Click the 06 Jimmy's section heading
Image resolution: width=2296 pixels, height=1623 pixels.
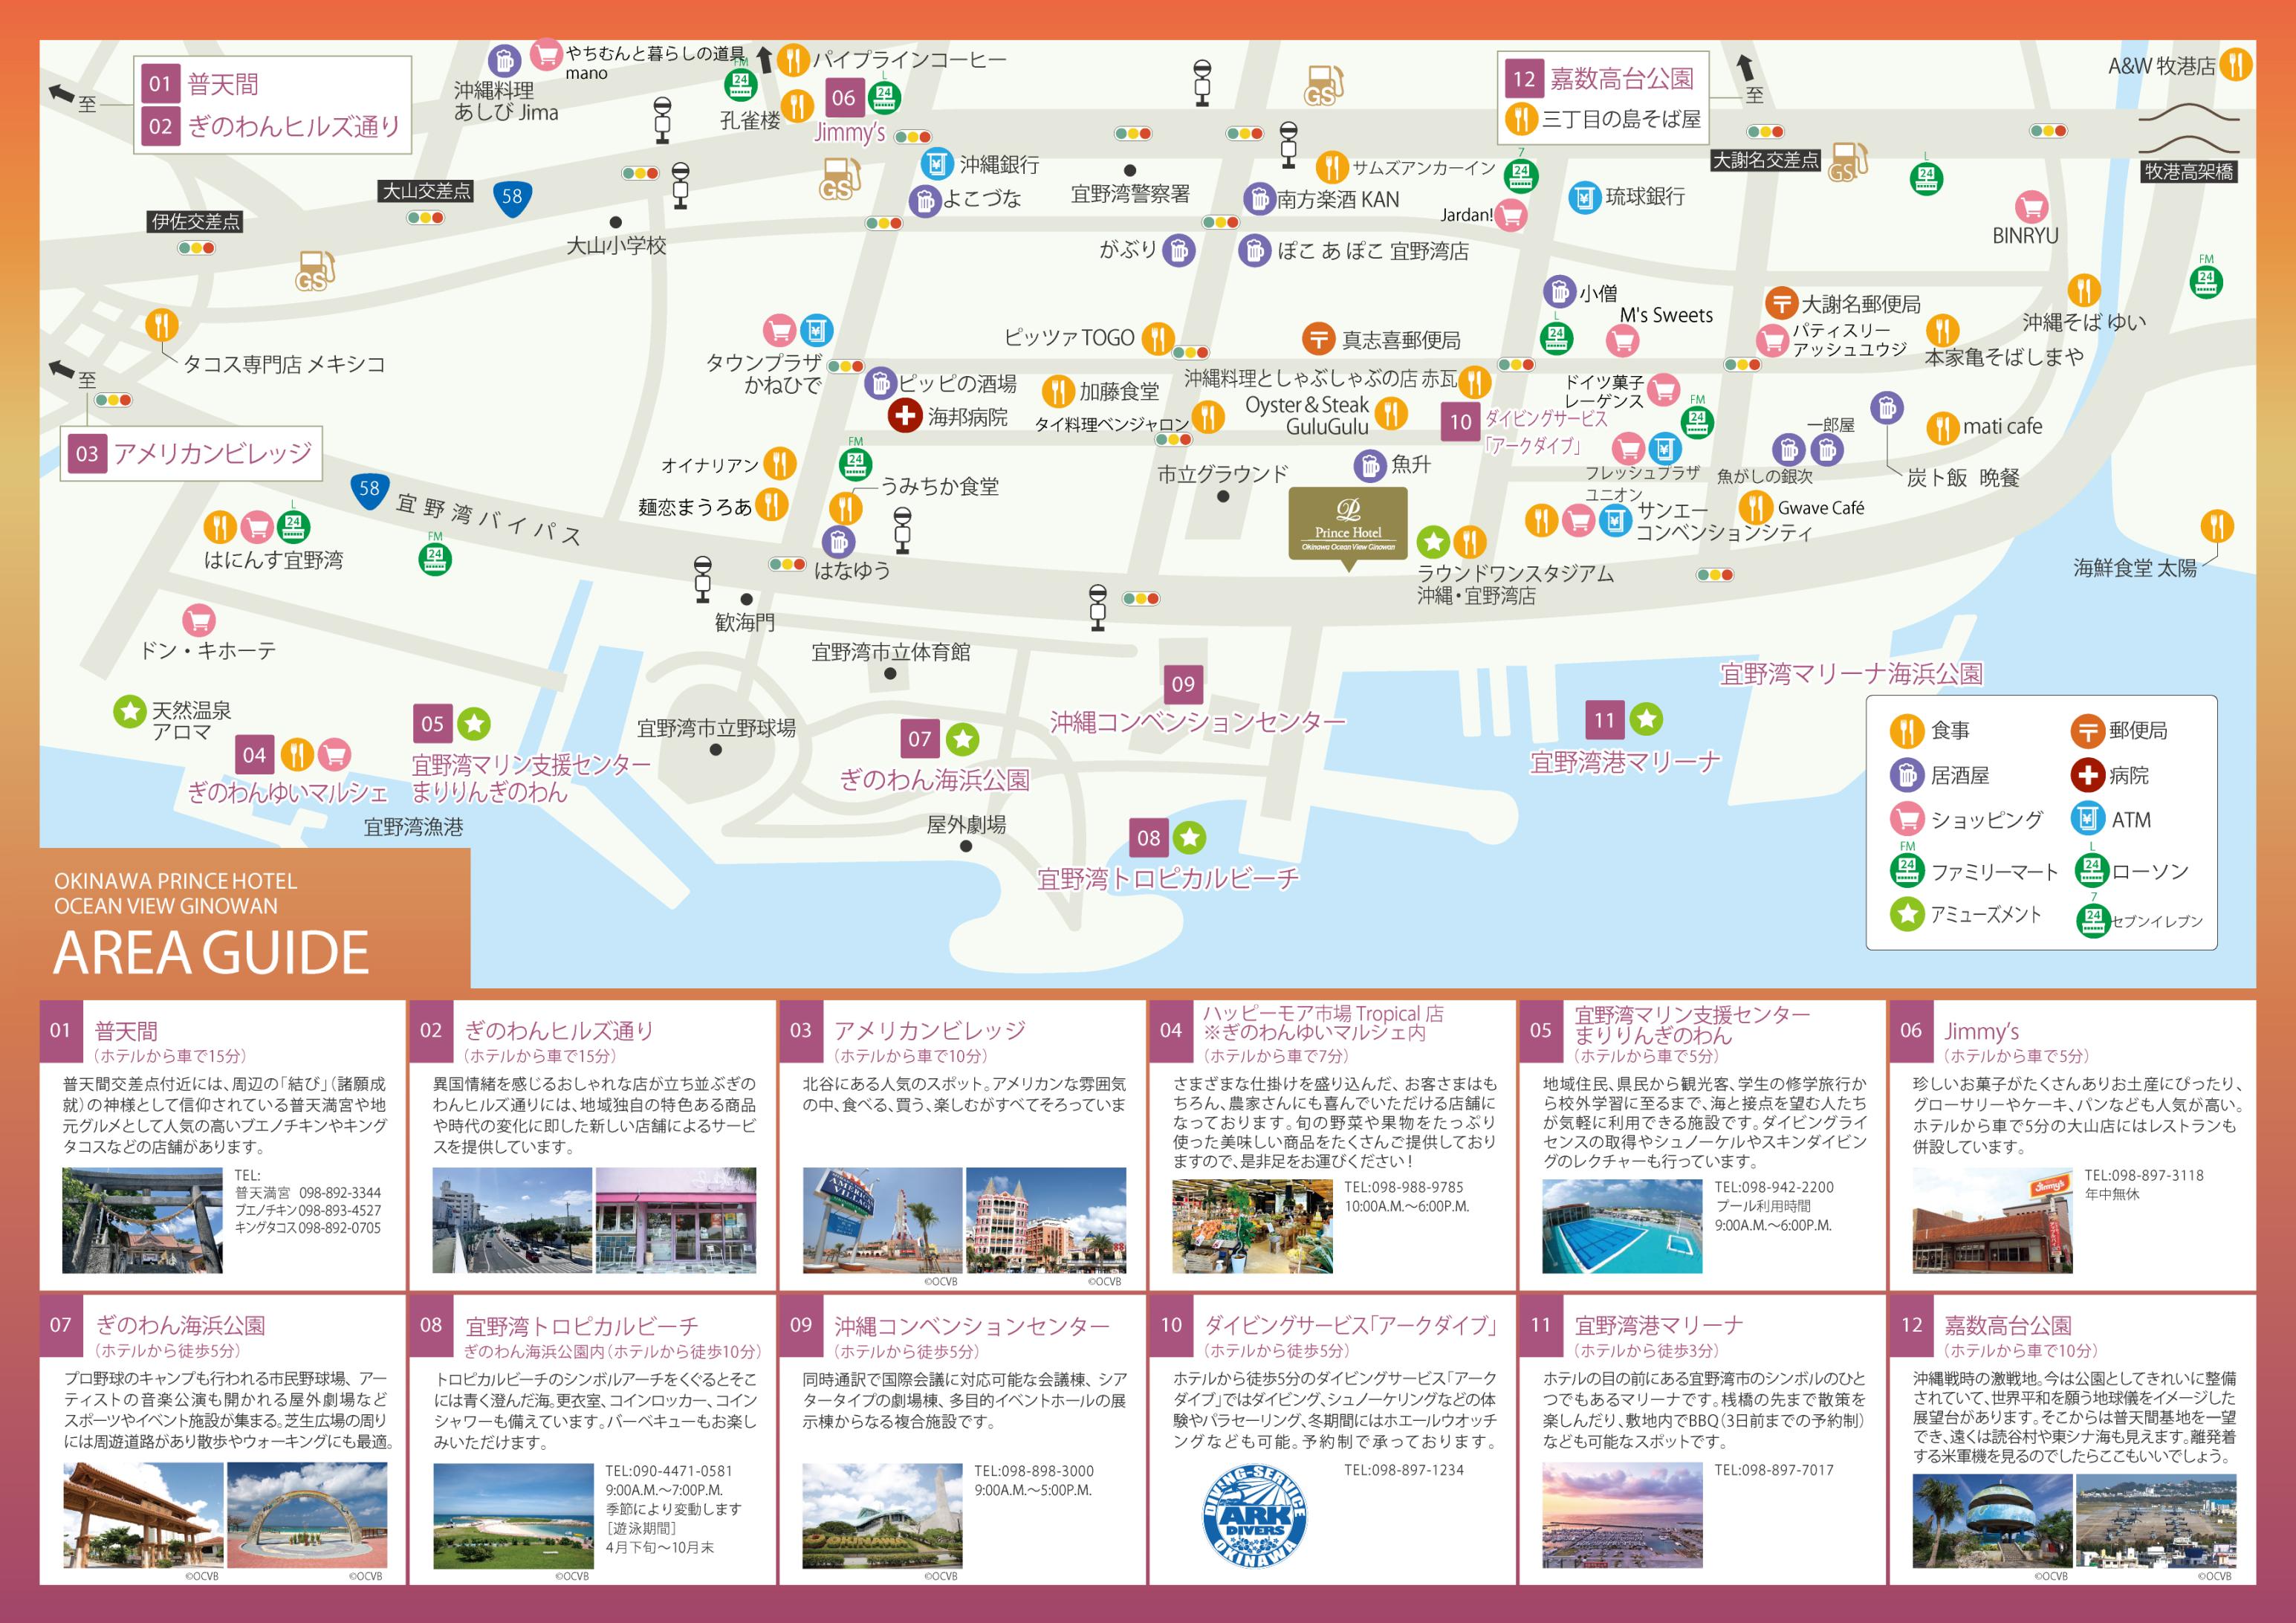click(1981, 1031)
